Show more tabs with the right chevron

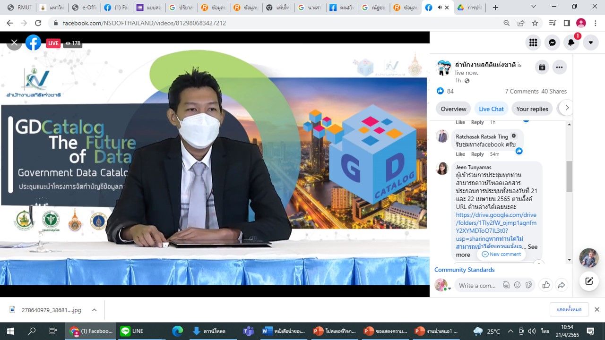[567, 108]
